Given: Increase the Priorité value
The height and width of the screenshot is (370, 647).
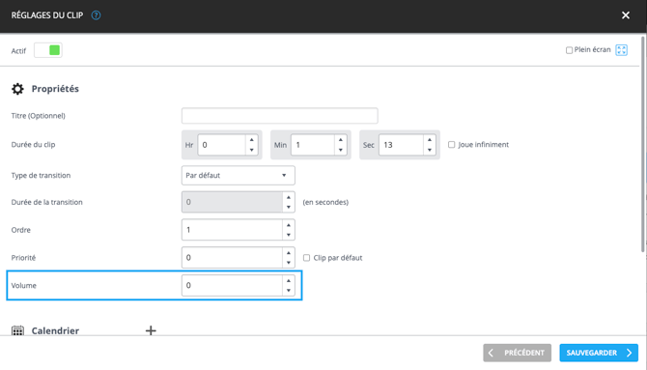Looking at the screenshot, I should [289, 253].
